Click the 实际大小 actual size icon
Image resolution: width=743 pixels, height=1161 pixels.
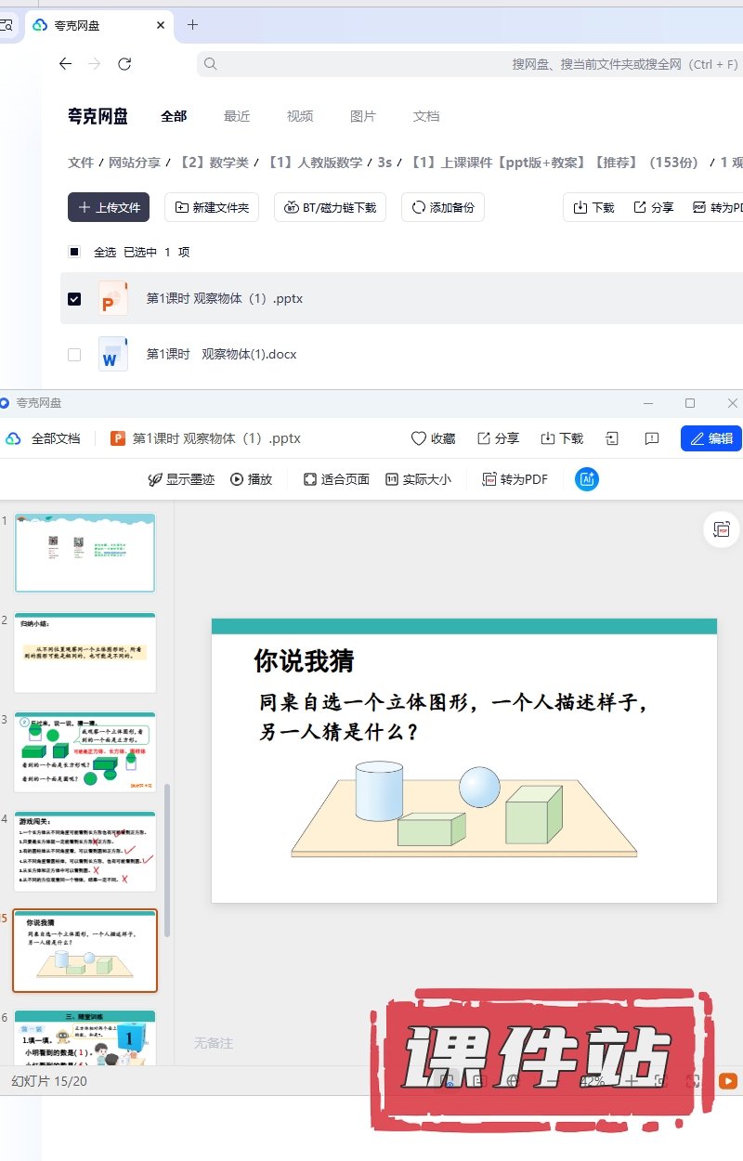[392, 479]
